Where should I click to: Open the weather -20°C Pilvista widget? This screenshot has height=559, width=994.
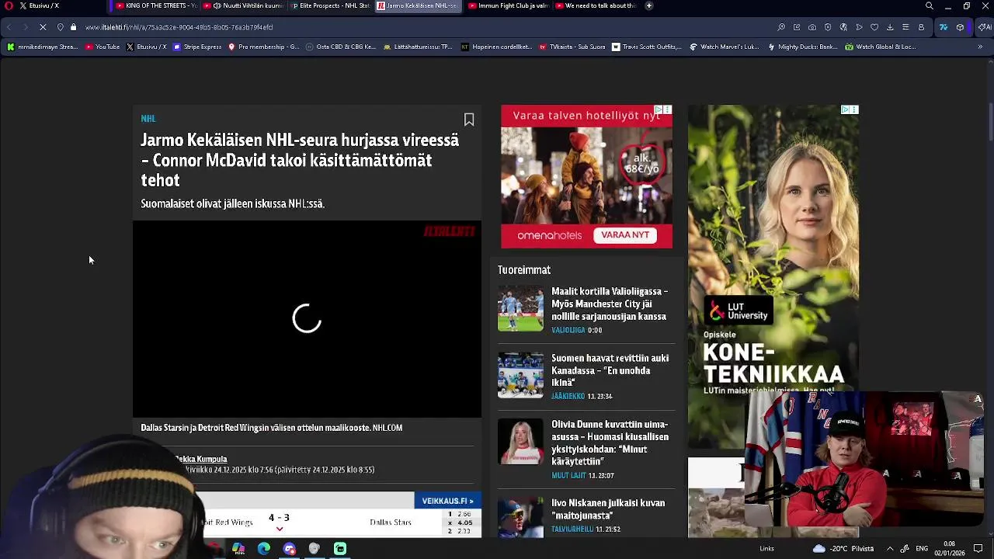pos(843,549)
